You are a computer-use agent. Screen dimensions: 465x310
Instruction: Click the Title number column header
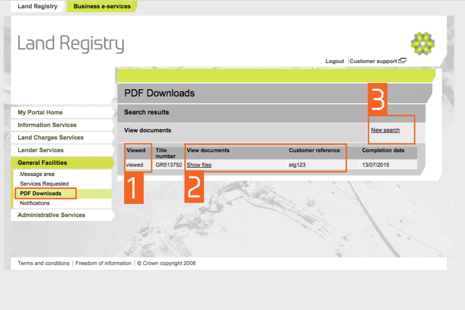click(x=166, y=153)
